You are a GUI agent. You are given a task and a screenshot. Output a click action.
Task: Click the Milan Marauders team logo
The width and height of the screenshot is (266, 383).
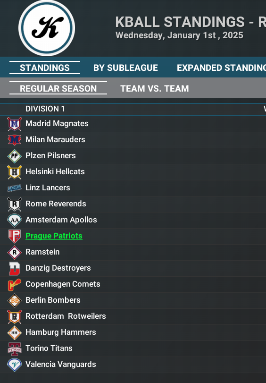point(15,140)
